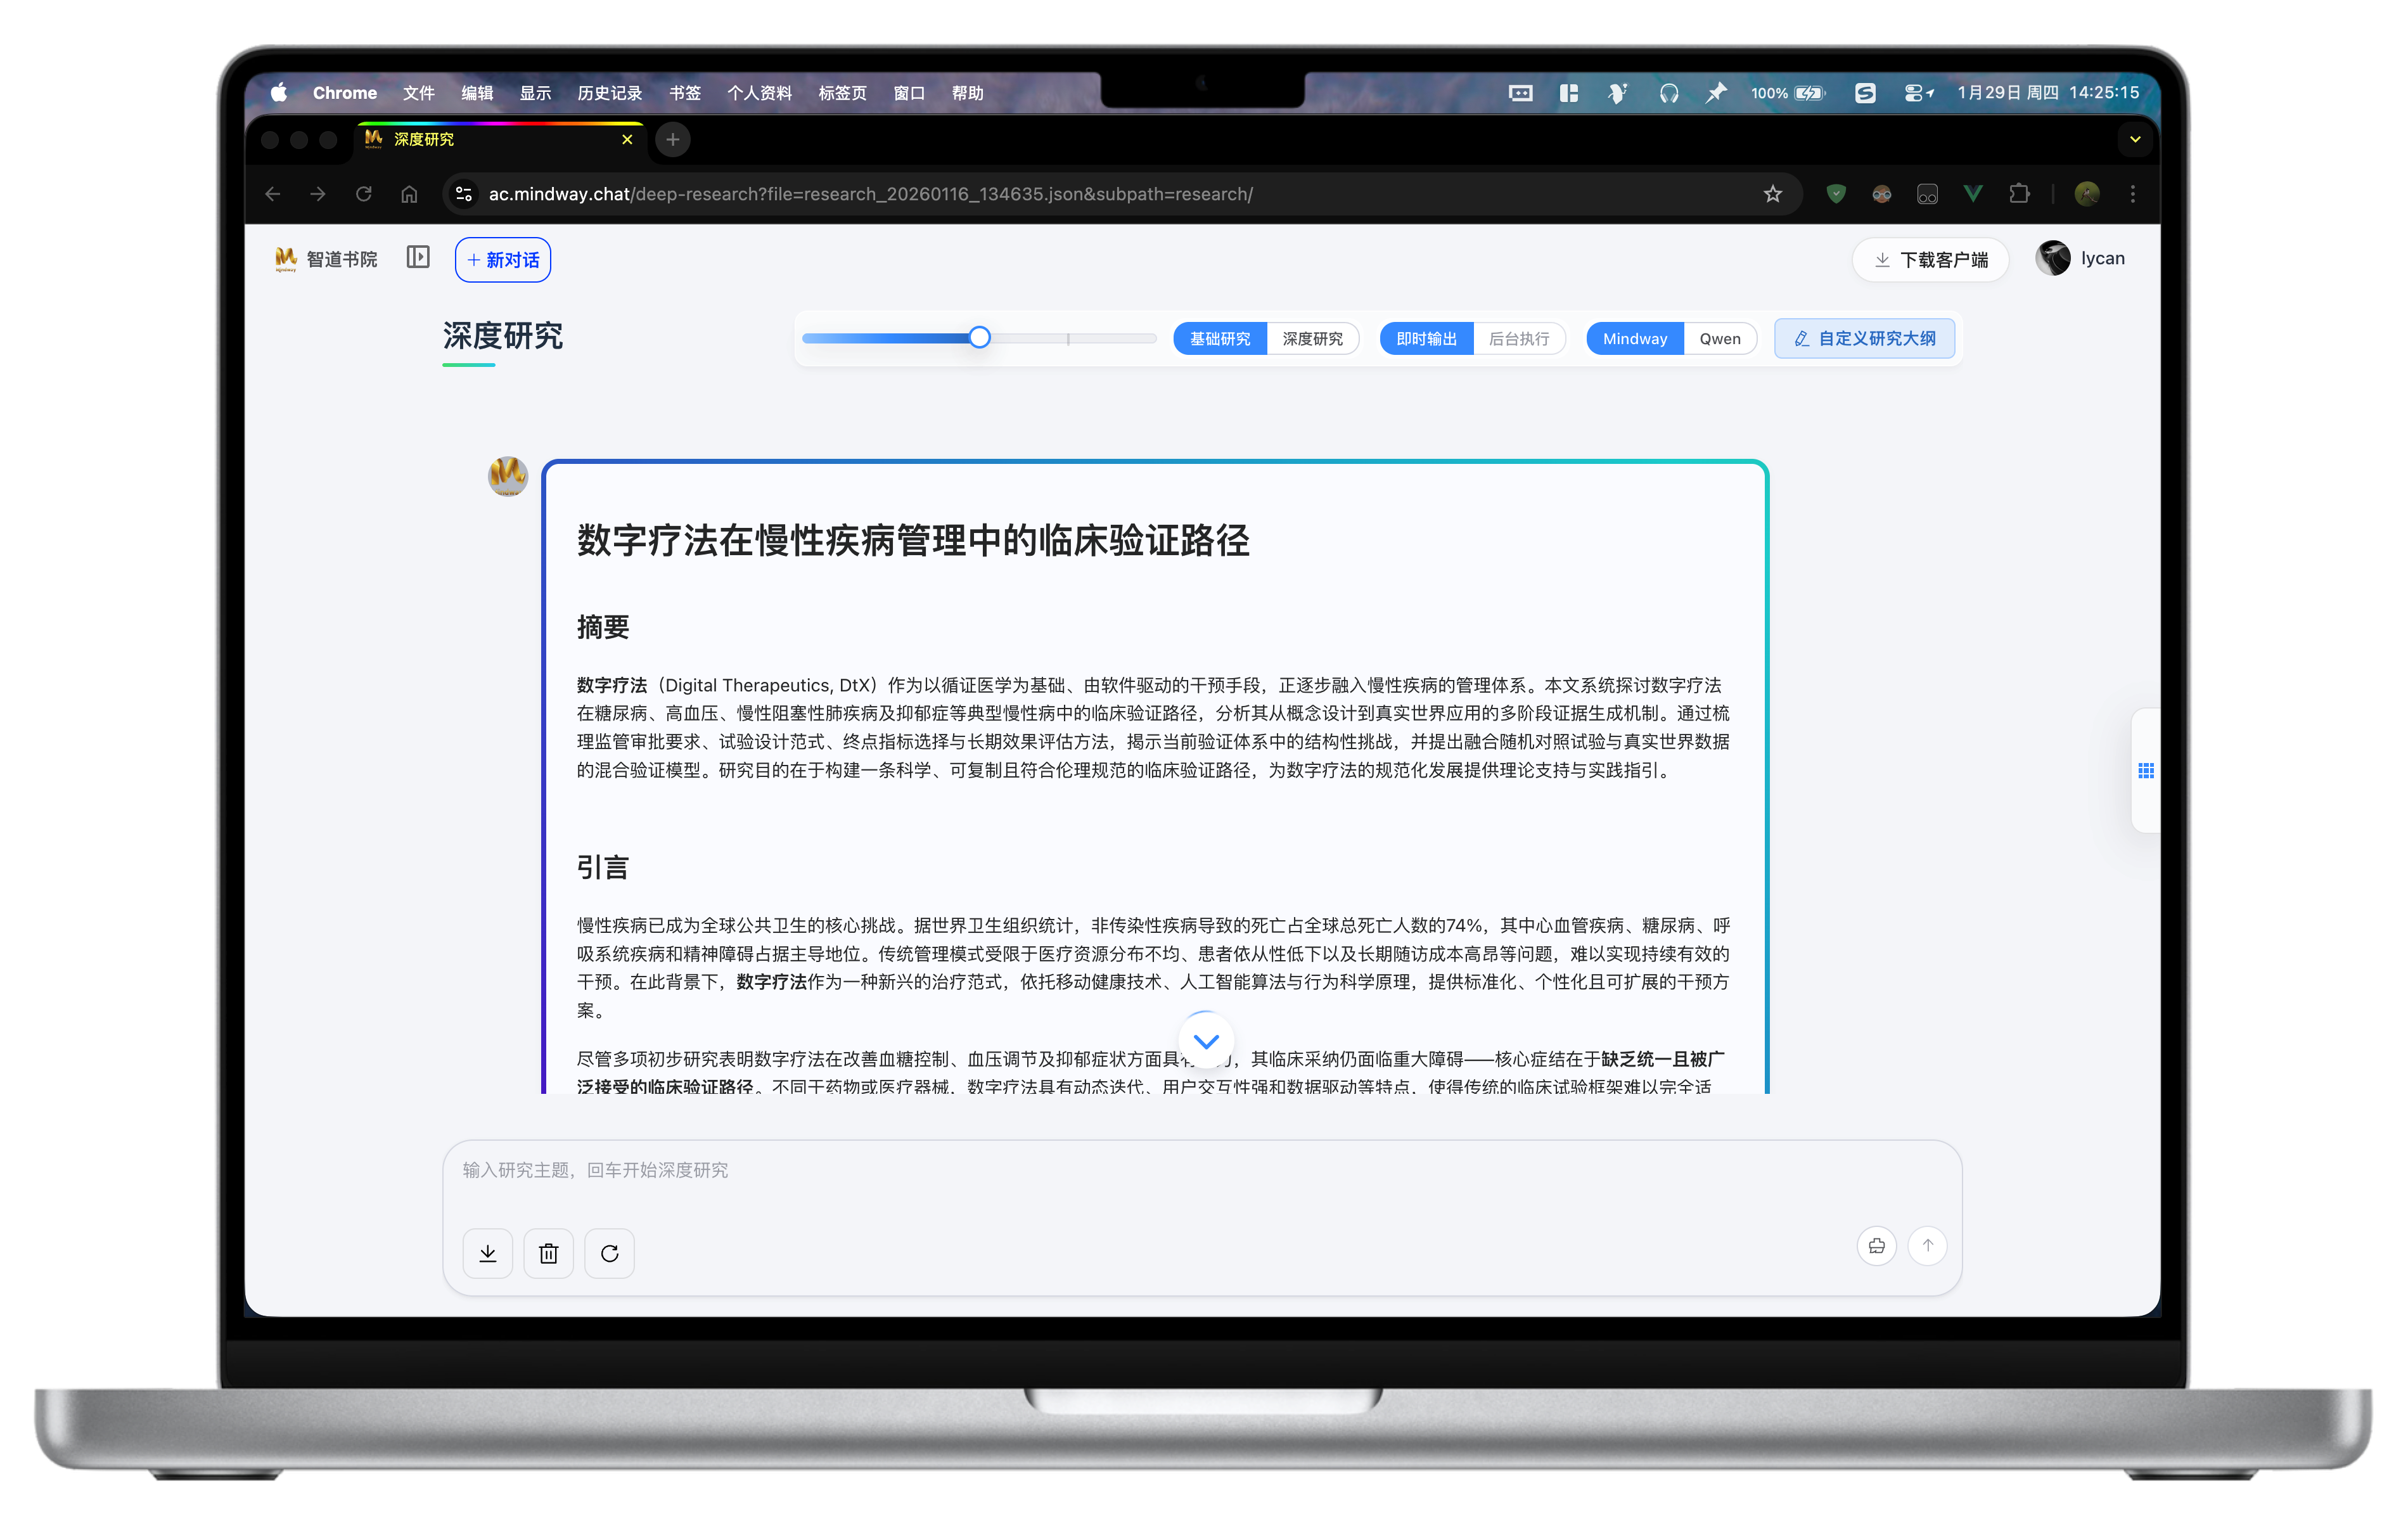Image resolution: width=2408 pixels, height=1521 pixels.
Task: Switch to 后台执行 option
Action: tap(1519, 339)
